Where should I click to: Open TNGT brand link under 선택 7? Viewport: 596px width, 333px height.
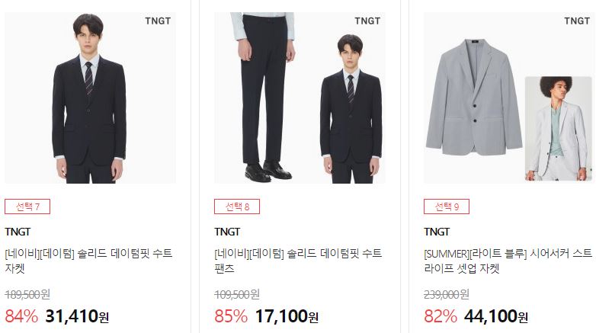point(18,232)
